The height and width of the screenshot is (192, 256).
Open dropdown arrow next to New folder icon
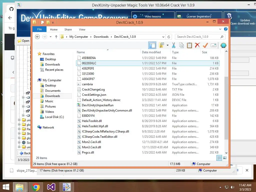click(x=167, y=45)
